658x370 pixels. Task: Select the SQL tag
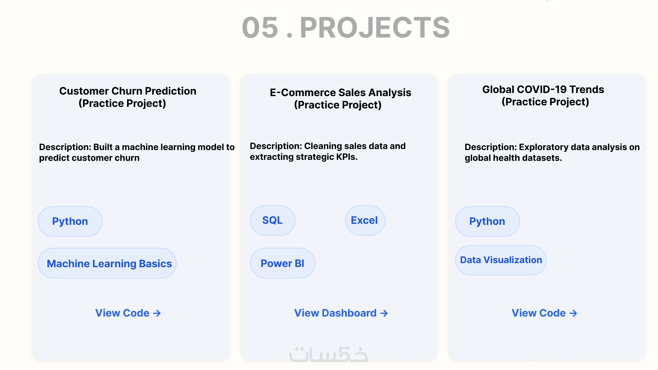(x=272, y=220)
